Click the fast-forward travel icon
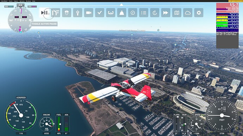 tap(166, 13)
